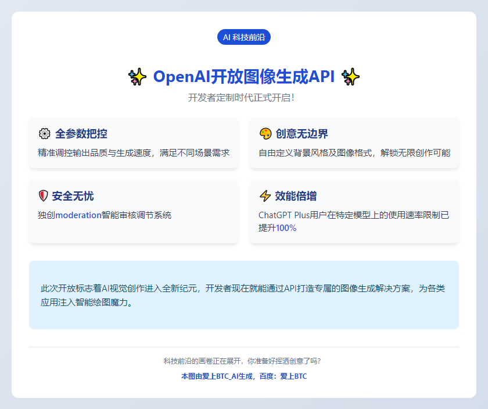Click the subtitle 开发者定制时代正式开启!

point(241,98)
